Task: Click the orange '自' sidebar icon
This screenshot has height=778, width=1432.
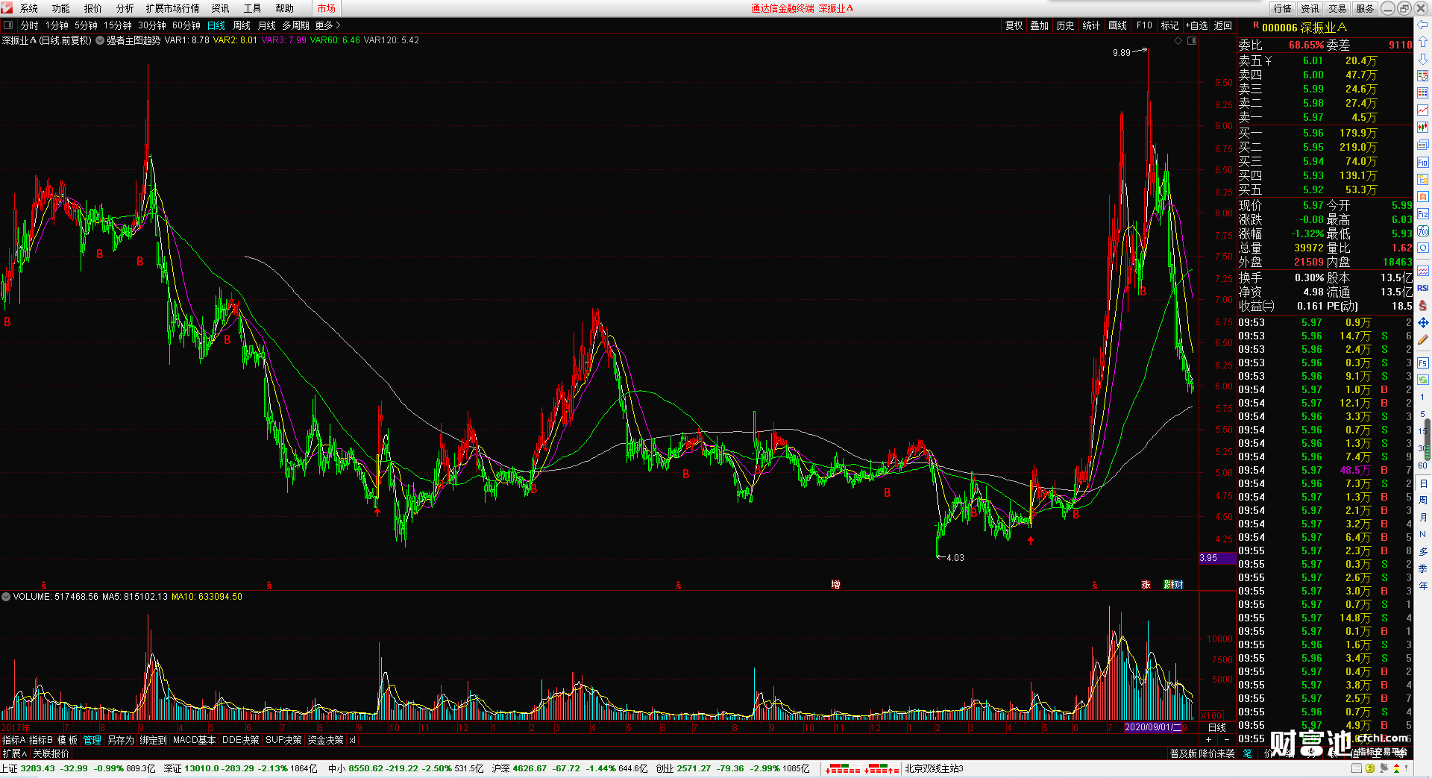Action: (x=1422, y=196)
